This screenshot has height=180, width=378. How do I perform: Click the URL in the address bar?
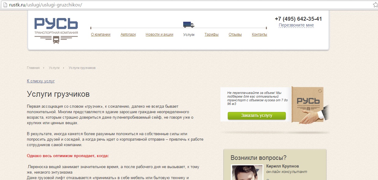pos(45,5)
